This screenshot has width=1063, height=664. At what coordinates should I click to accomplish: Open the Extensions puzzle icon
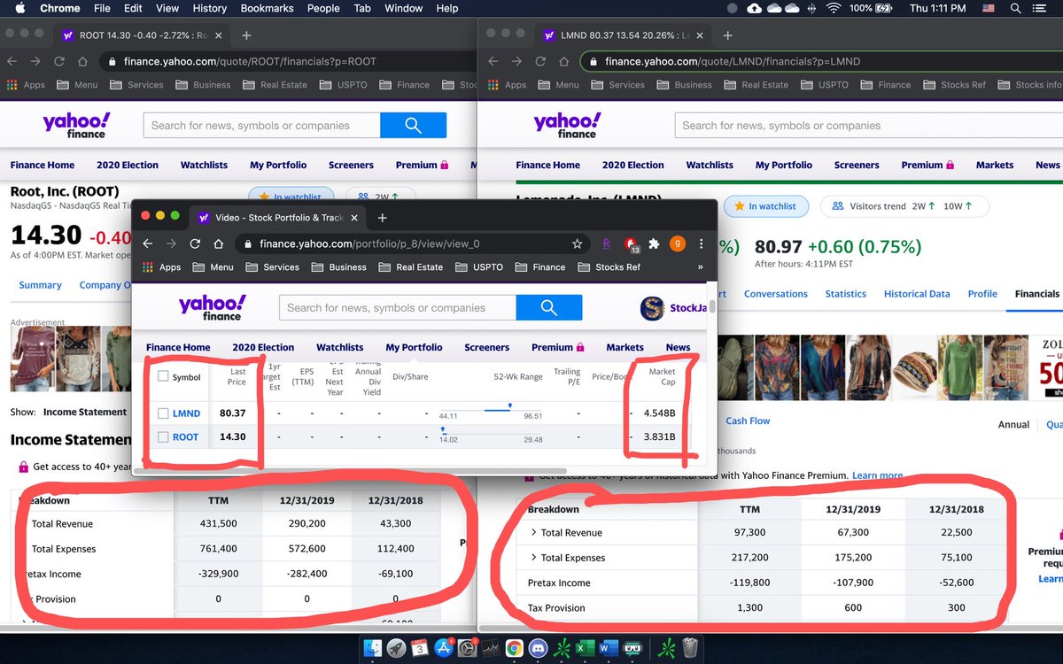click(654, 243)
